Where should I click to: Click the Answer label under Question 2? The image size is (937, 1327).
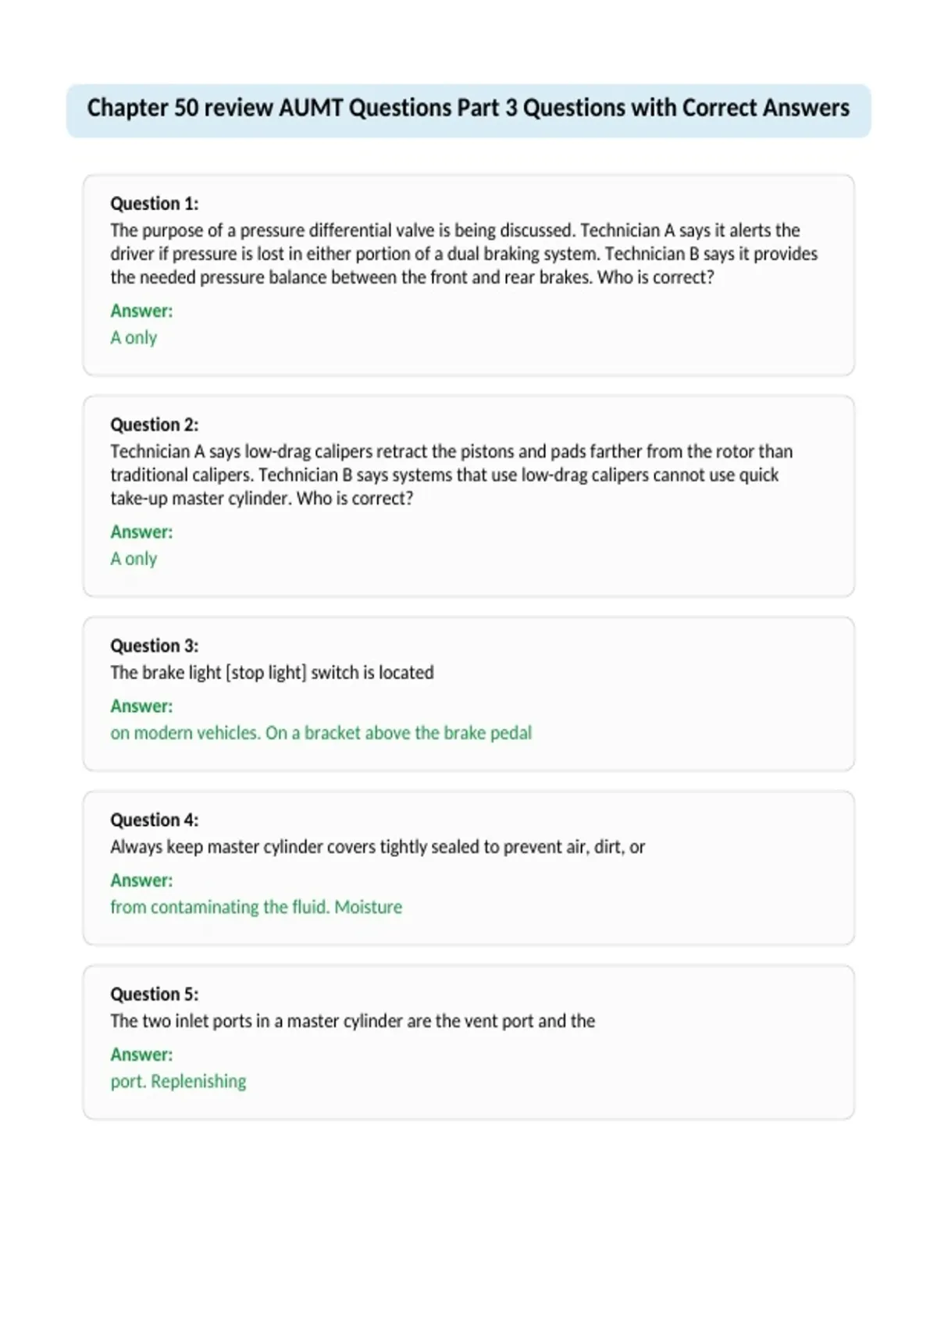(141, 532)
